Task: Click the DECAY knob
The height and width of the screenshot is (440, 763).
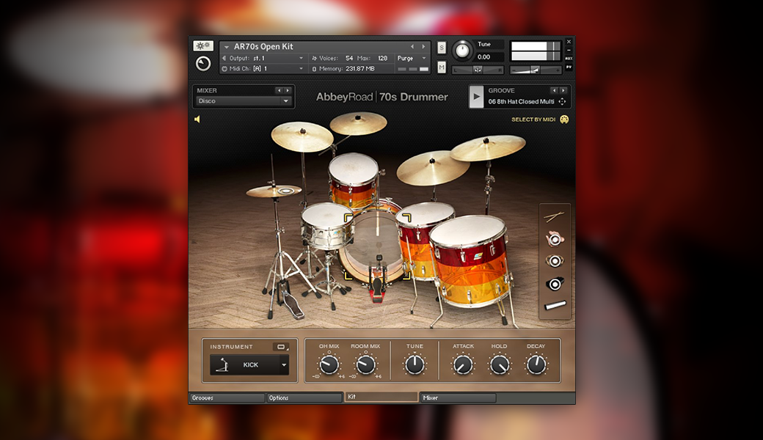Action: 536,364
